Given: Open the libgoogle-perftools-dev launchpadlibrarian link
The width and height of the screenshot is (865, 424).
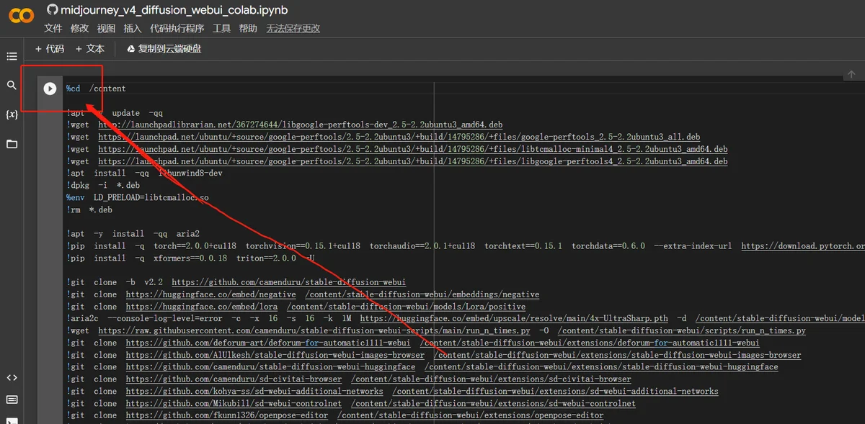Looking at the screenshot, I should click(x=301, y=125).
